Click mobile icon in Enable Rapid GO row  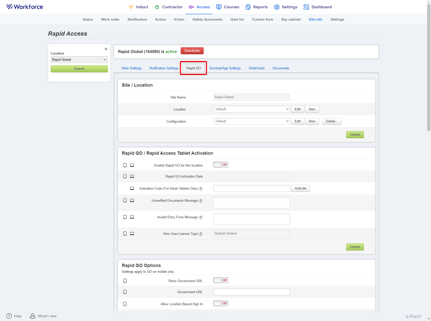tap(125, 165)
